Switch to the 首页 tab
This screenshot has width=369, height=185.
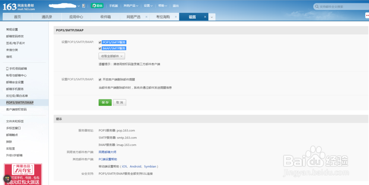pos(17,17)
